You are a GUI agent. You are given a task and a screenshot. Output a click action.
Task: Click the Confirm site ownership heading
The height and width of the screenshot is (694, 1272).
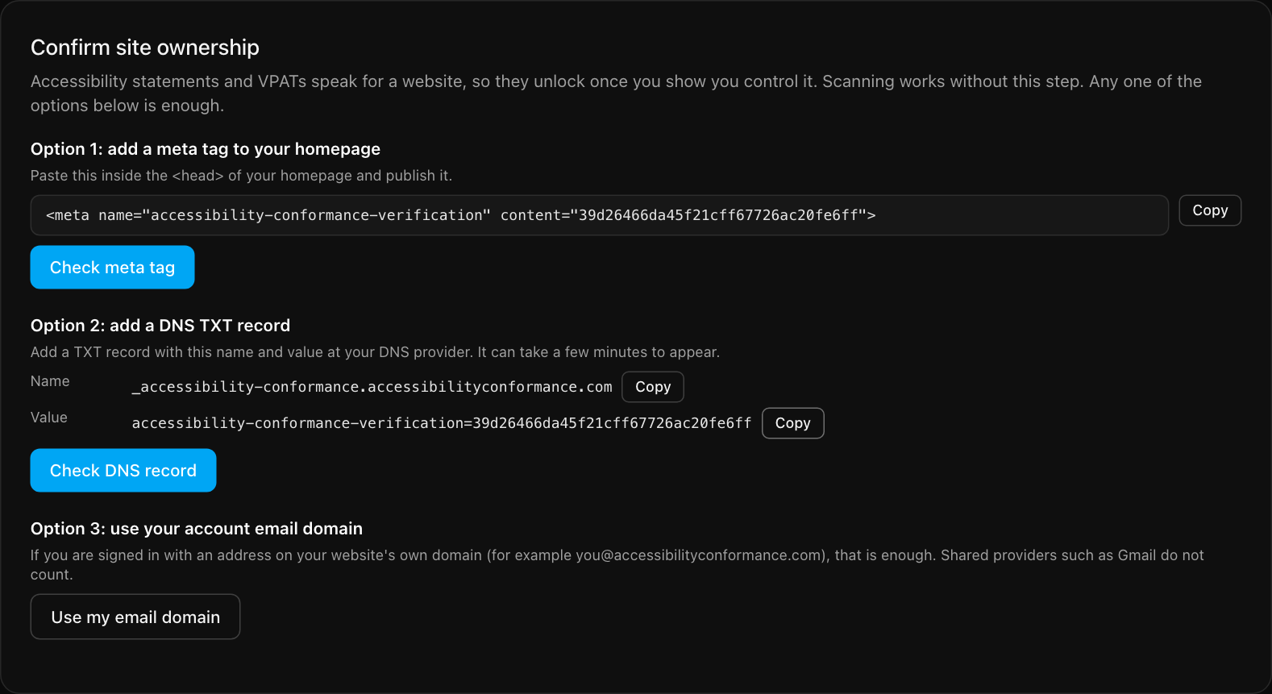(x=145, y=48)
